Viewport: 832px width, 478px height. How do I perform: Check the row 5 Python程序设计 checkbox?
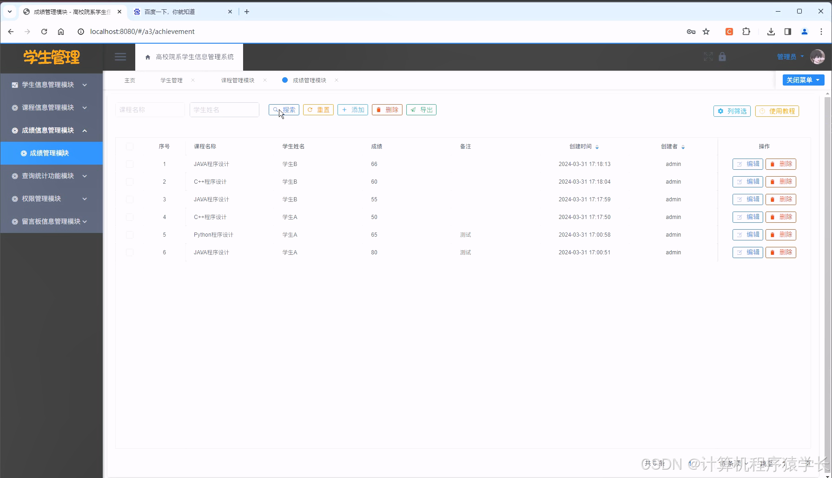[x=129, y=235]
